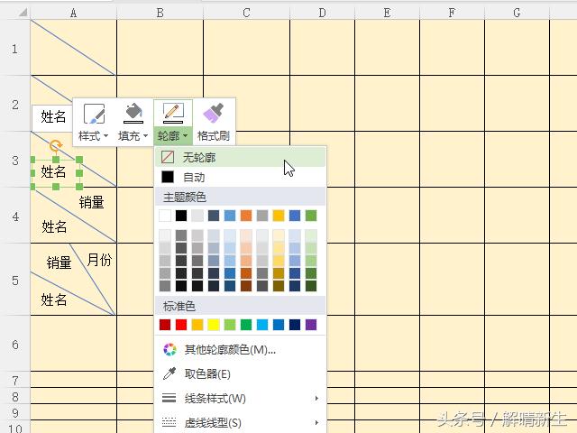Click the top-right green resize handle of the text box
Viewport: 577px width, 433px height.
click(79, 160)
